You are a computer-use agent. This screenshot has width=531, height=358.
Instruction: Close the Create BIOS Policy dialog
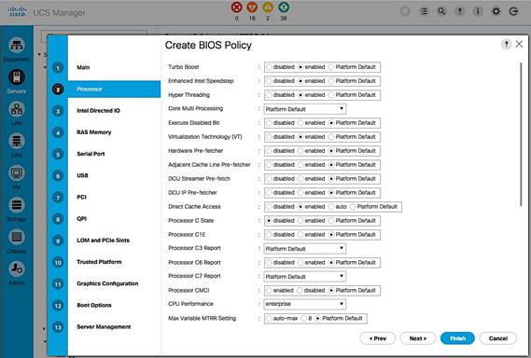tap(519, 44)
